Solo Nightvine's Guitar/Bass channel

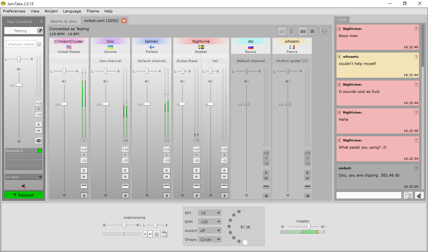[196, 170]
